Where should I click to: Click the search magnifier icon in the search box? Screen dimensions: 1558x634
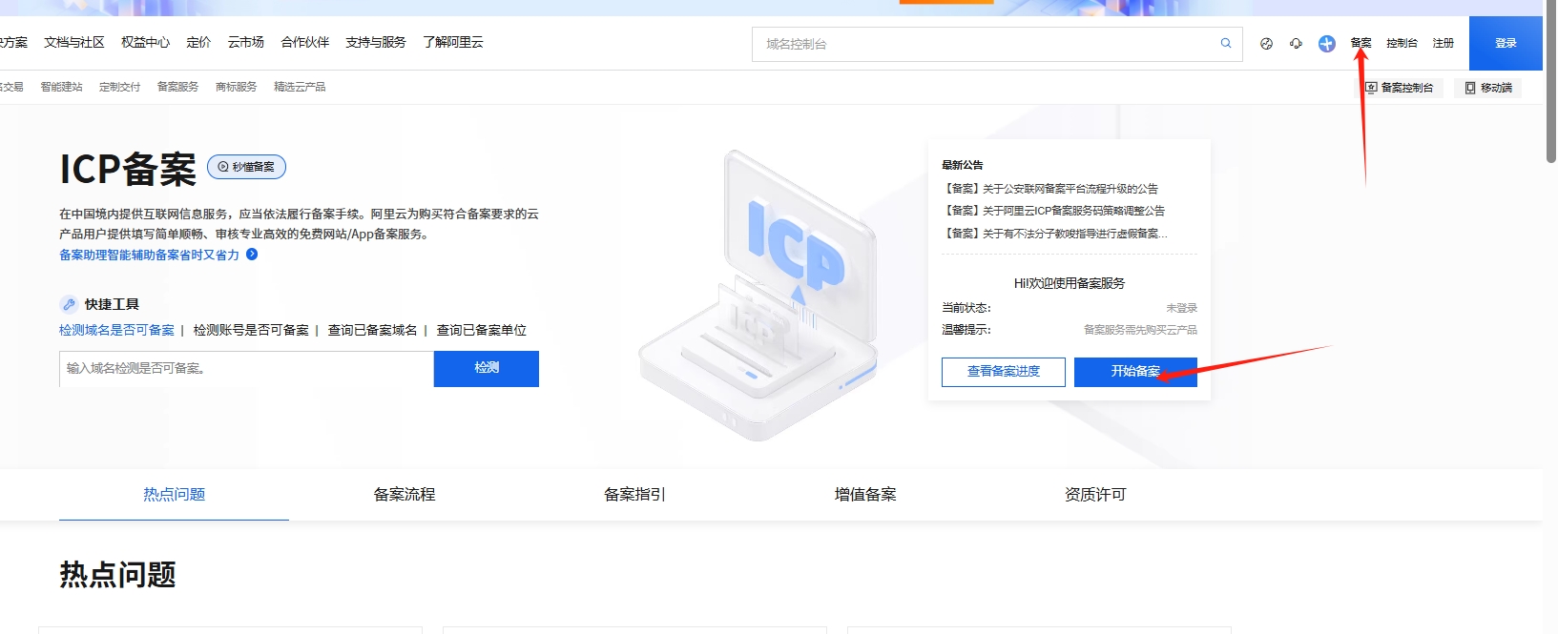[1226, 43]
